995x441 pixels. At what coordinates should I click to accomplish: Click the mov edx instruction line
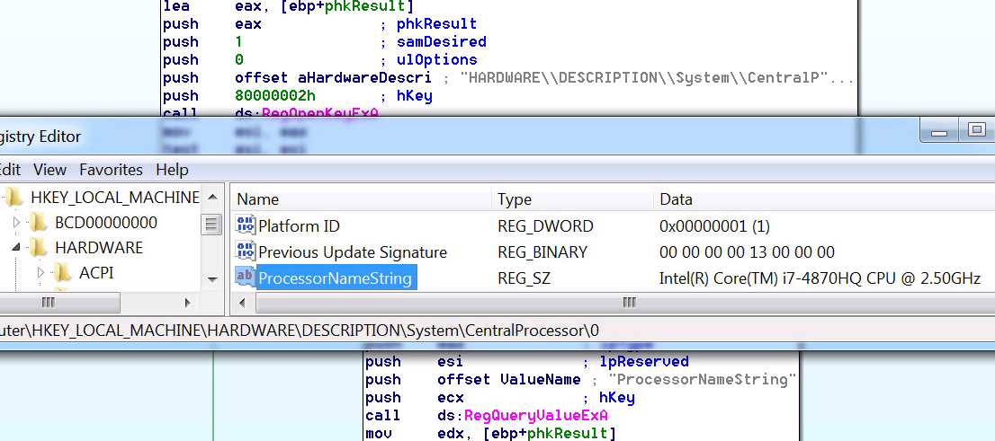point(490,434)
